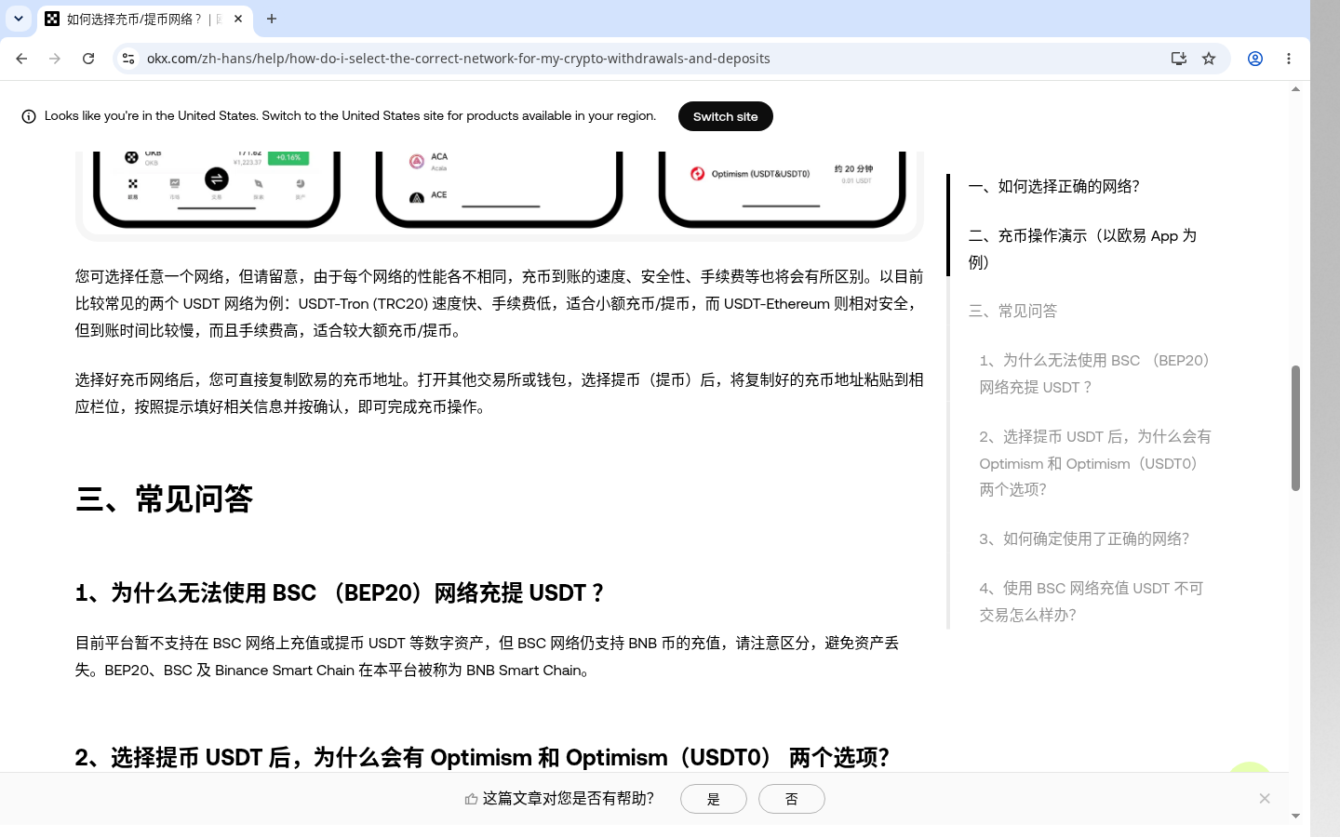Open a new tab with plus button
1340x837 pixels.
tap(272, 19)
